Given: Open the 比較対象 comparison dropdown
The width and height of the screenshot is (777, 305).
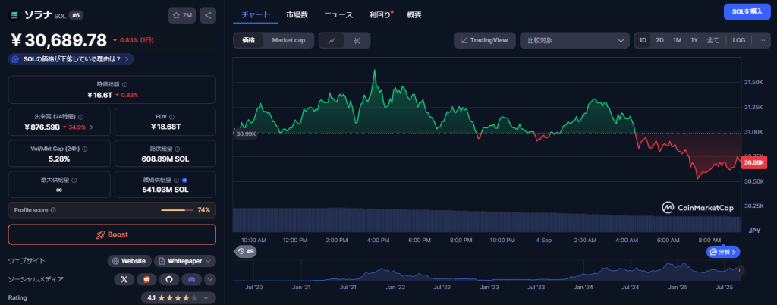Looking at the screenshot, I should [x=574, y=41].
